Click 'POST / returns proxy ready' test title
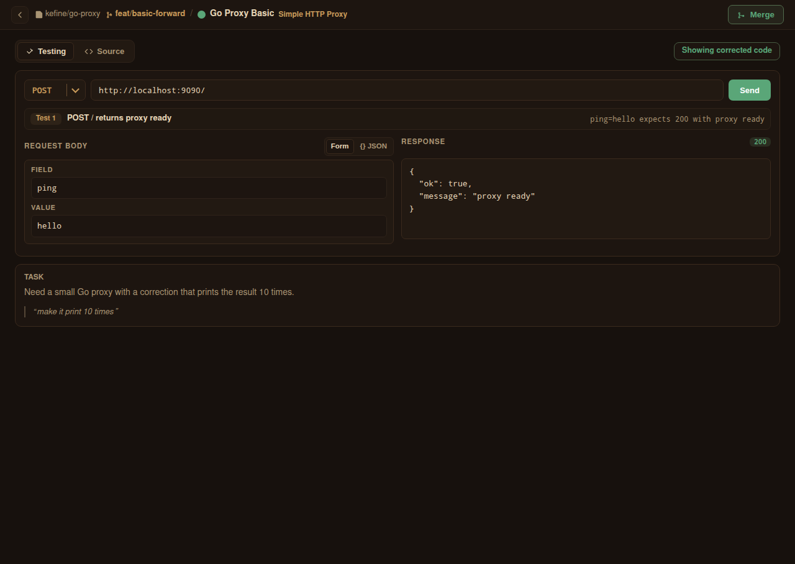This screenshot has width=795, height=564. point(119,118)
